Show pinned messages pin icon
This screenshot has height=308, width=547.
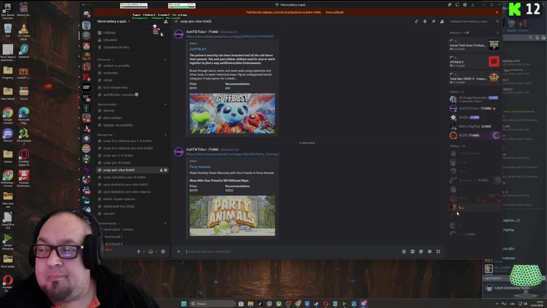(433, 21)
